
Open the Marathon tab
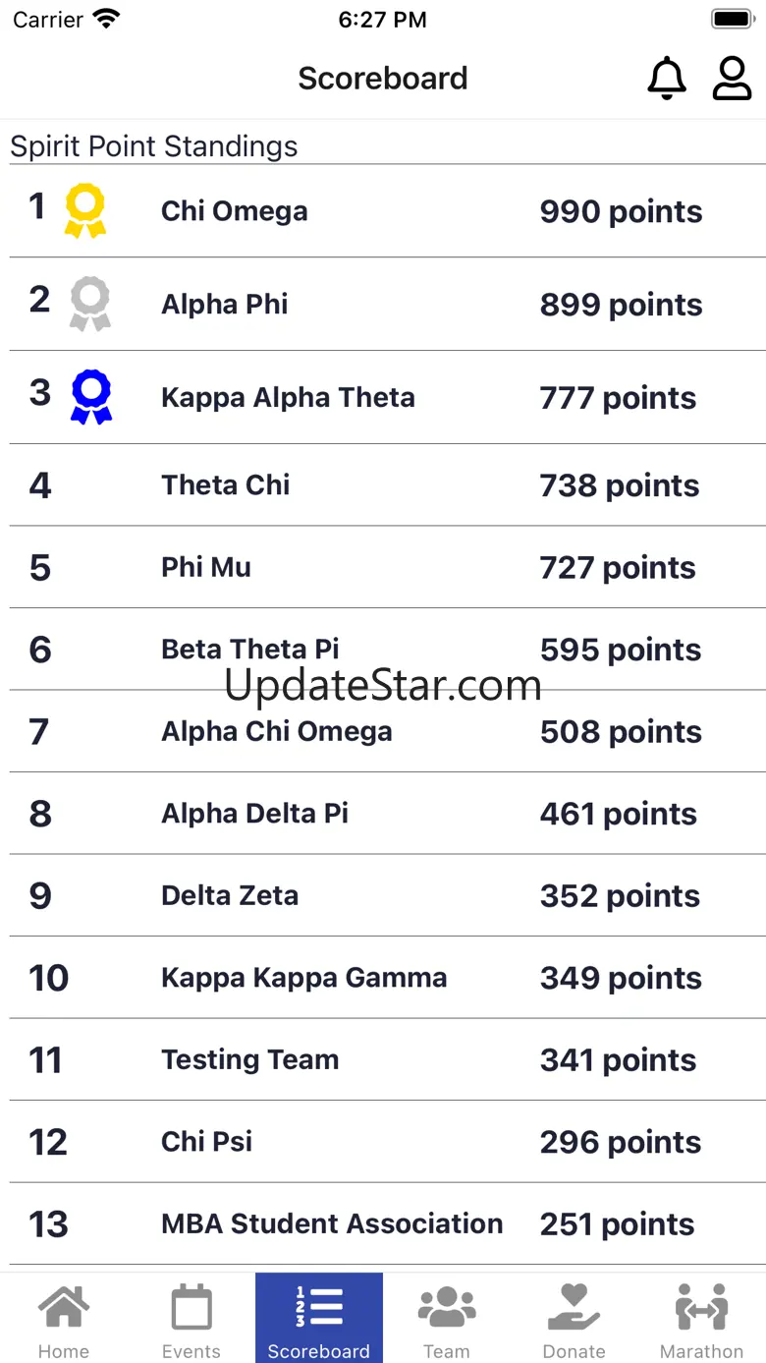coord(702,1319)
